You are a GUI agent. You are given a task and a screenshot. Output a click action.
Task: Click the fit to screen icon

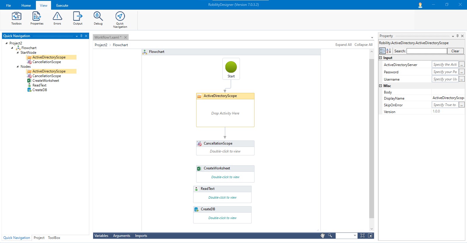pyautogui.click(x=363, y=236)
